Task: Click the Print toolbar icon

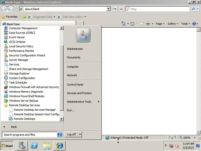Action: click(x=148, y=24)
